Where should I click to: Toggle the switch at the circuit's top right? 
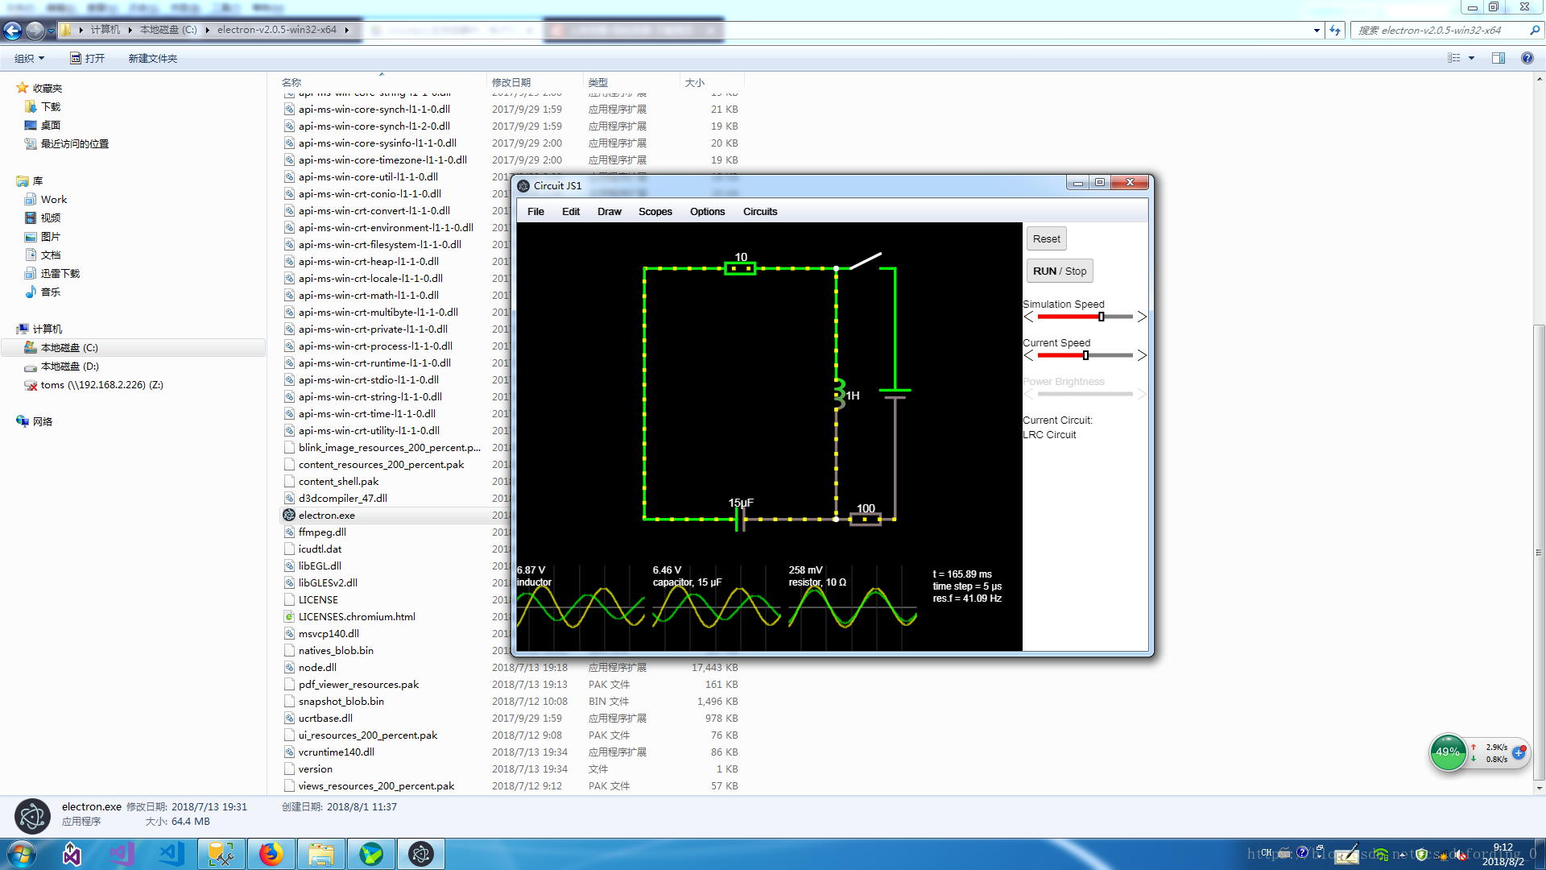(x=866, y=260)
